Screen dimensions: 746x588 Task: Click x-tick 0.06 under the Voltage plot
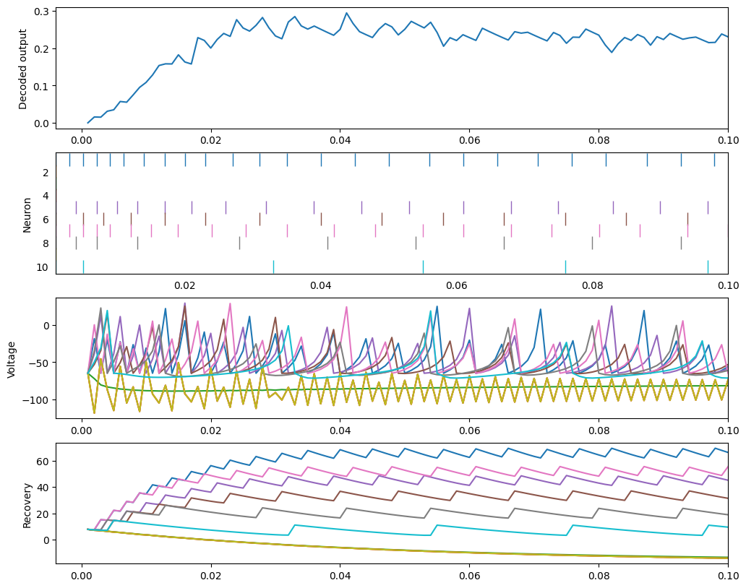[x=470, y=431]
